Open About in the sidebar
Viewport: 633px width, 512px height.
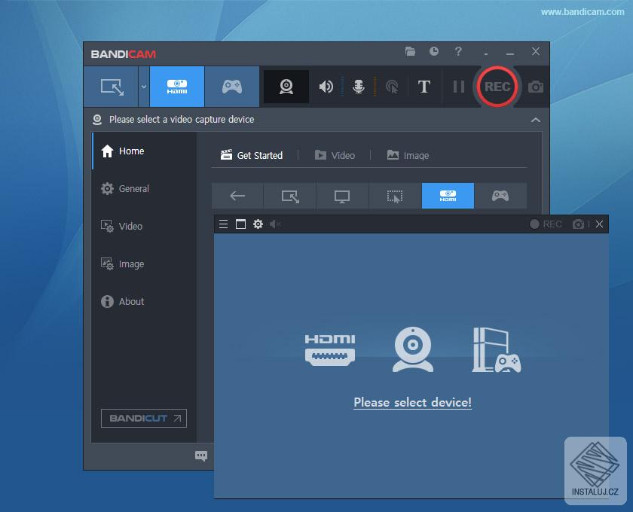pyautogui.click(x=144, y=301)
